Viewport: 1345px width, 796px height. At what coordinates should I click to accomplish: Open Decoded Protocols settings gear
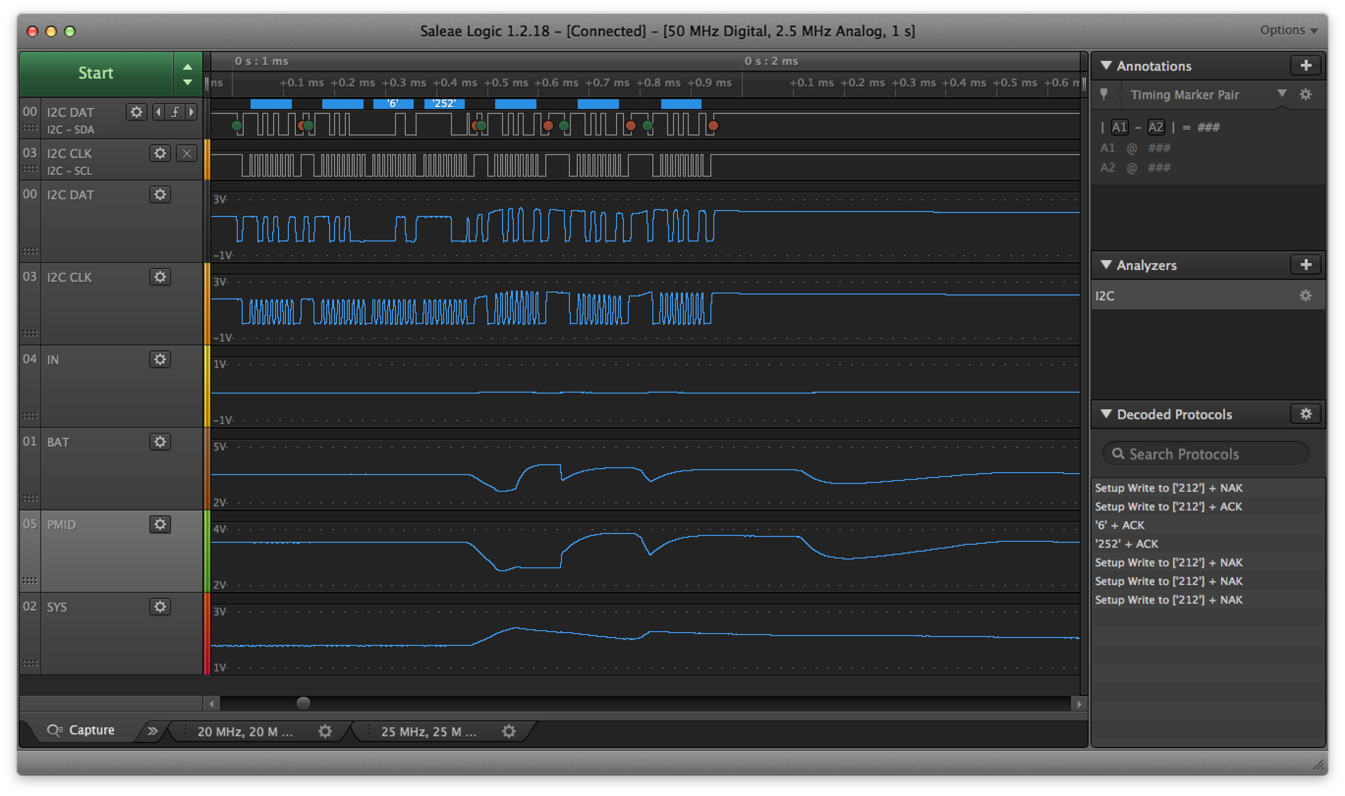click(1306, 414)
